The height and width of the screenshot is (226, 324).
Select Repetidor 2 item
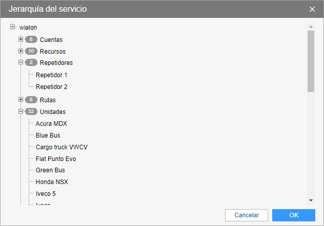pos(51,87)
